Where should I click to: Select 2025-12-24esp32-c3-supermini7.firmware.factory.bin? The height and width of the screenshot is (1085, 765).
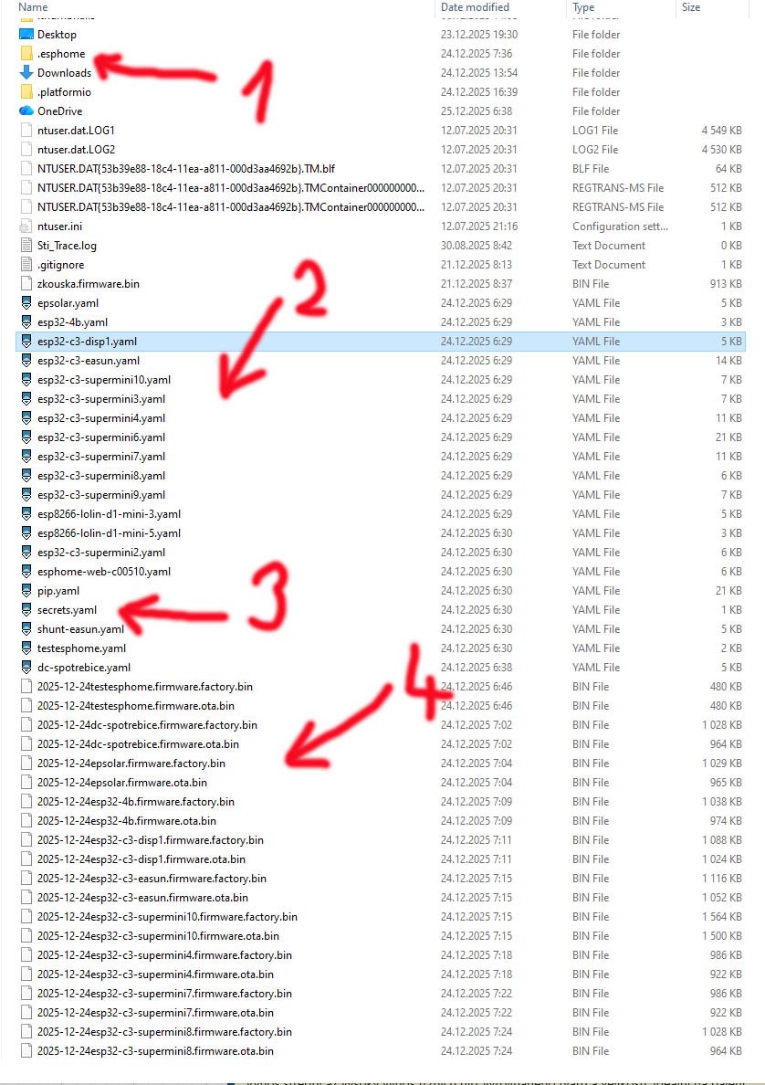pyautogui.click(x=164, y=994)
